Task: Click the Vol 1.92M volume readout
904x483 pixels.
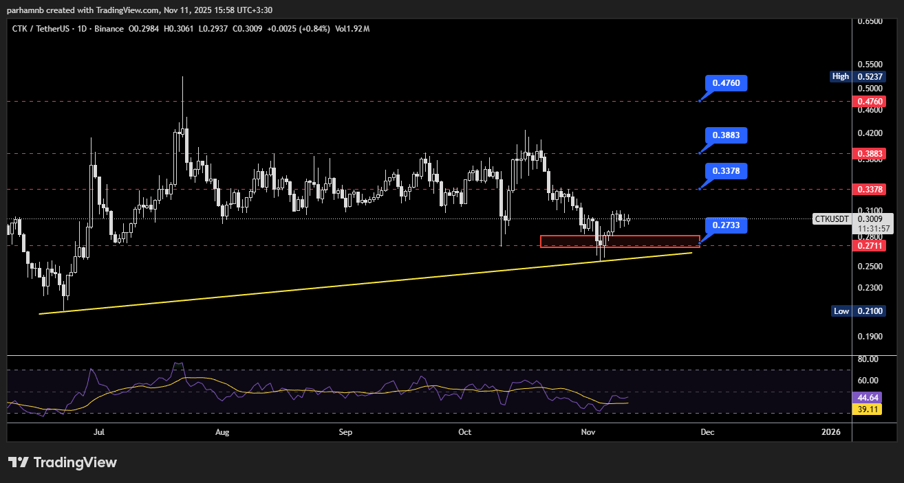Action: point(352,29)
